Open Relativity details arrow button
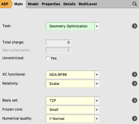This screenshot has width=139, height=124. point(135,83)
